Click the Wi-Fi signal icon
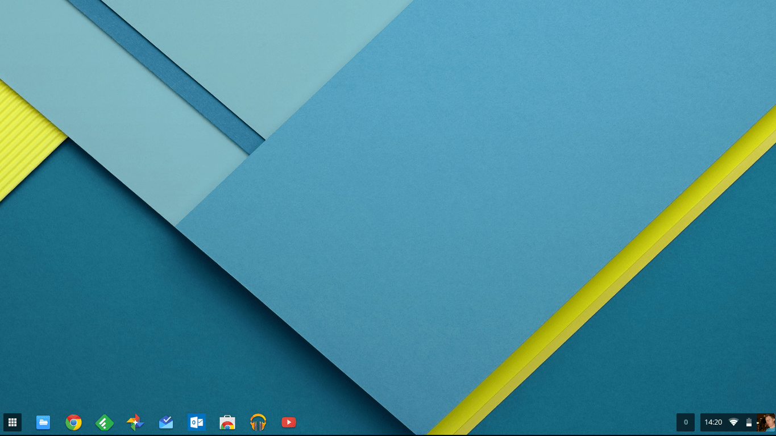 coord(734,422)
